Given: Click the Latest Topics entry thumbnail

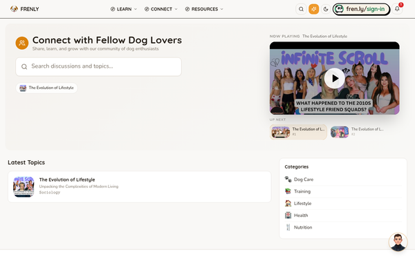Looking at the screenshot, I should click(x=24, y=187).
